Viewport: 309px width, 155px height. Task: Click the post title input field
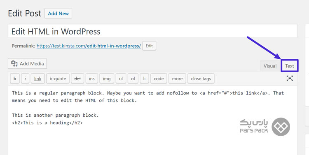[x=152, y=31]
